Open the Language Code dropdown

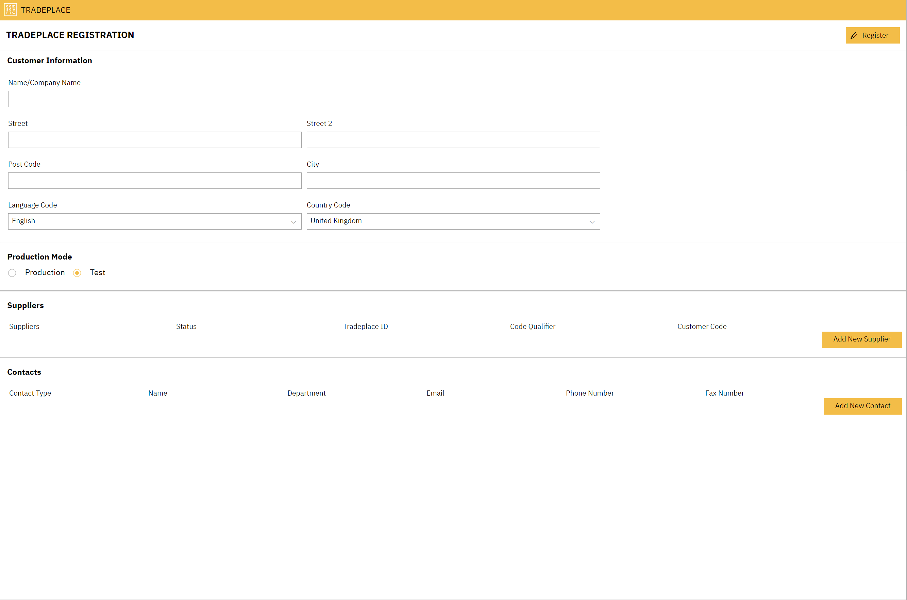pos(154,221)
